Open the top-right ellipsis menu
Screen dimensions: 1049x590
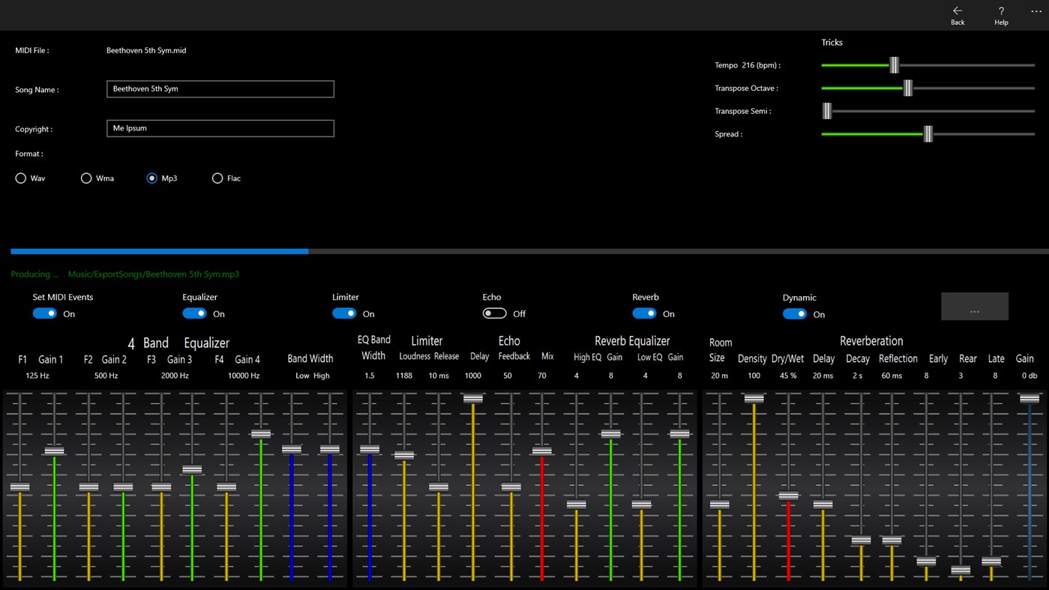pos(1037,11)
